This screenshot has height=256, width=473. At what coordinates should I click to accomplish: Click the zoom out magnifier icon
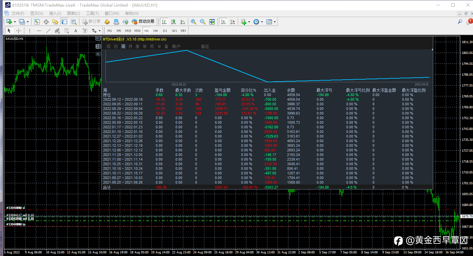tap(203, 22)
